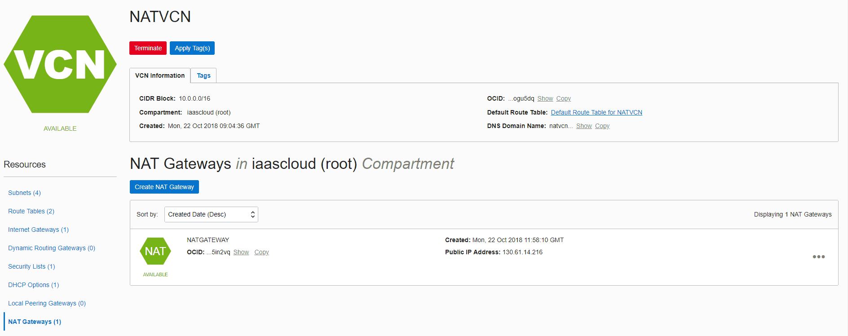The width and height of the screenshot is (848, 336).
Task: Show the full DNS Domain Name
Action: (584, 126)
